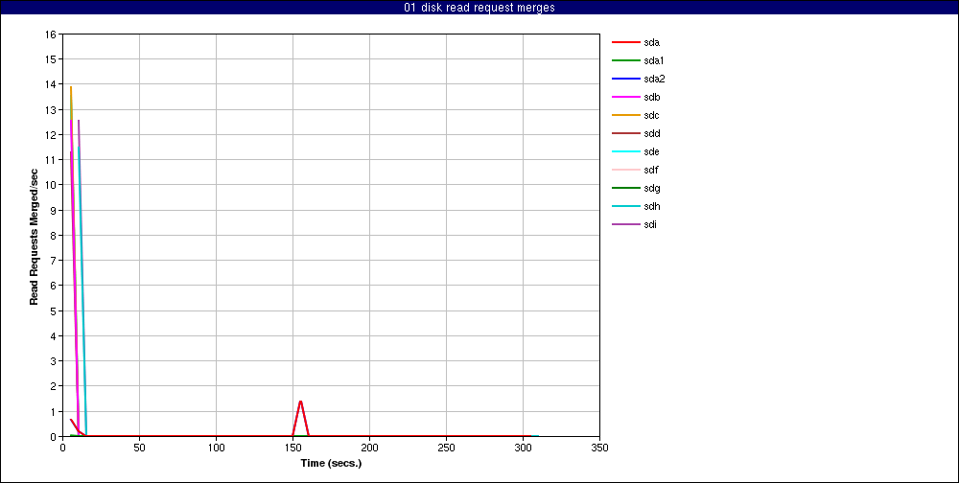Select the sda legend label
This screenshot has width=959, height=483.
(652, 43)
